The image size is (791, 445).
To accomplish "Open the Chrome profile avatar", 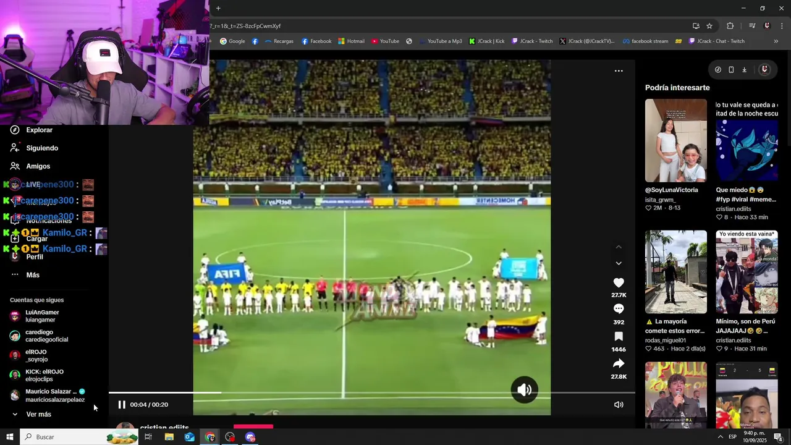I will tap(767, 26).
